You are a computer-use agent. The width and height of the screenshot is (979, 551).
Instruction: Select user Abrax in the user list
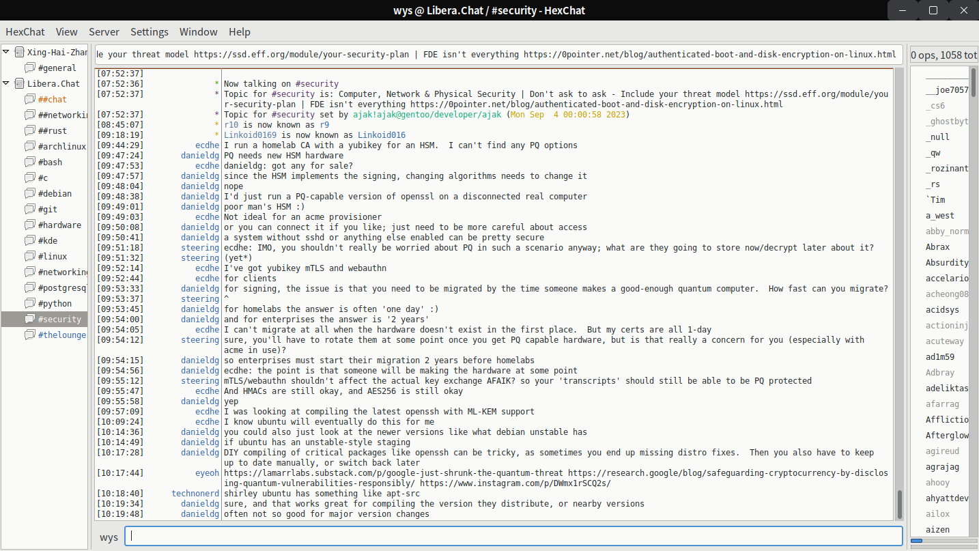[x=937, y=247]
